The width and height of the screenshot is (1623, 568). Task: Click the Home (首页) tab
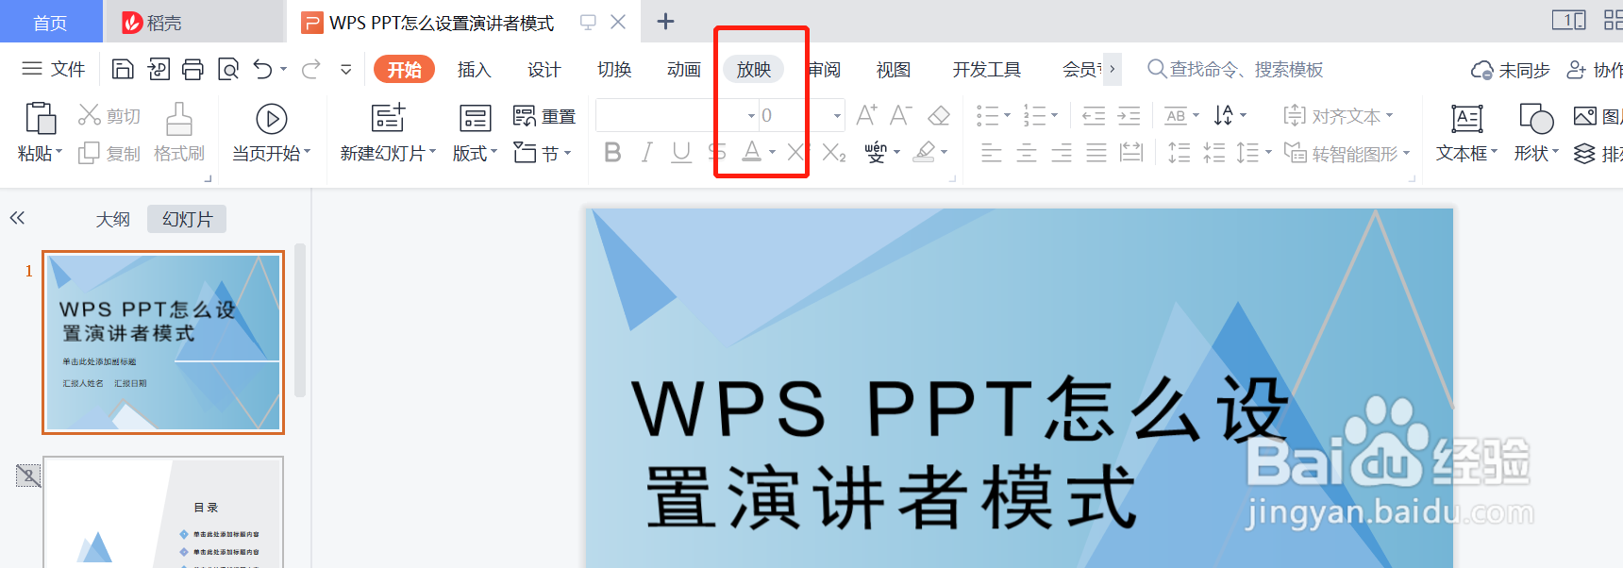pos(51,22)
